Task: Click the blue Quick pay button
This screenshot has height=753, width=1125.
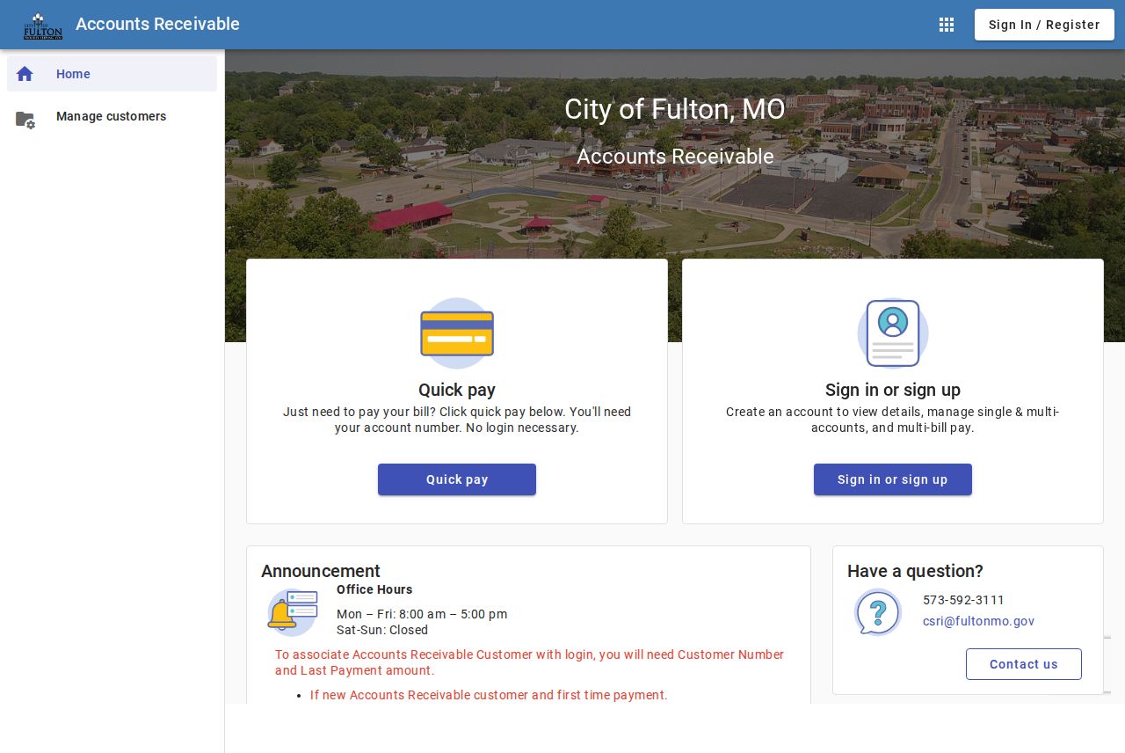Action: 457,479
